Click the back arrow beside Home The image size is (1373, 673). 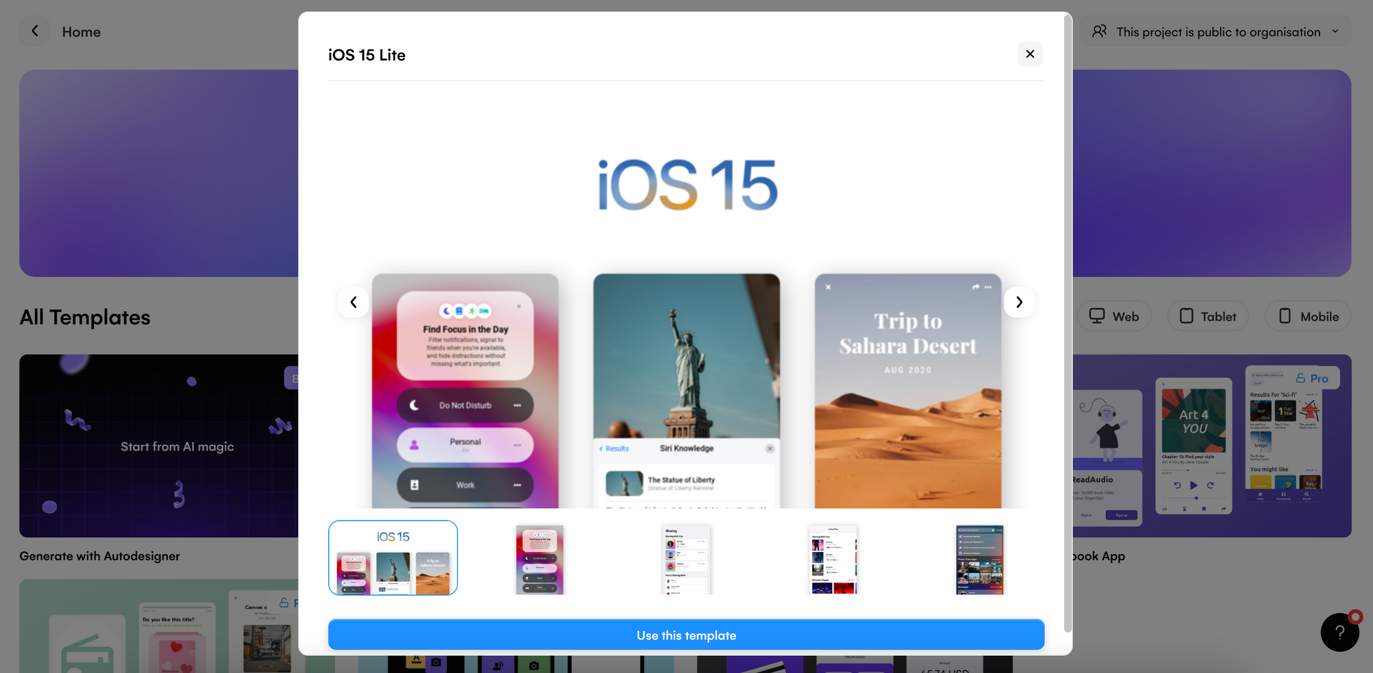[x=34, y=31]
